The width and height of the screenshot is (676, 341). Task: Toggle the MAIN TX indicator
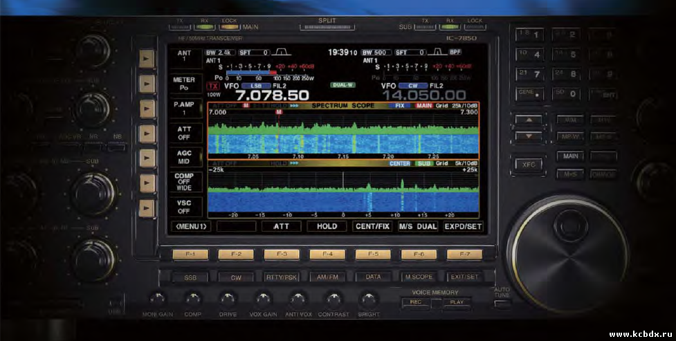[x=179, y=27]
